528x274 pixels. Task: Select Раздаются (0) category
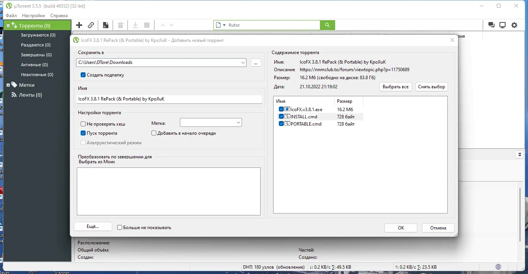click(36, 45)
